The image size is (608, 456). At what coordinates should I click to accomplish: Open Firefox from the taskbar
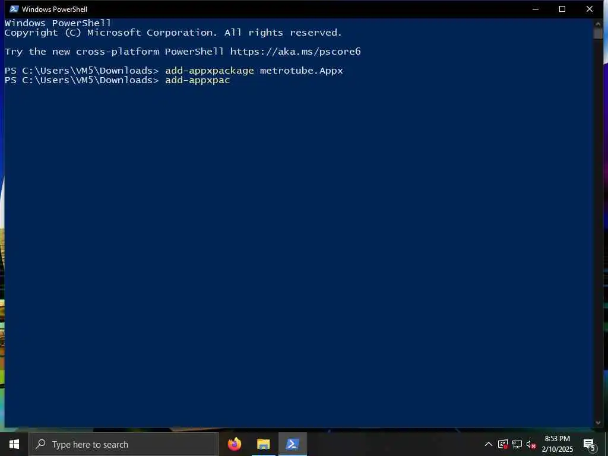coord(235,444)
